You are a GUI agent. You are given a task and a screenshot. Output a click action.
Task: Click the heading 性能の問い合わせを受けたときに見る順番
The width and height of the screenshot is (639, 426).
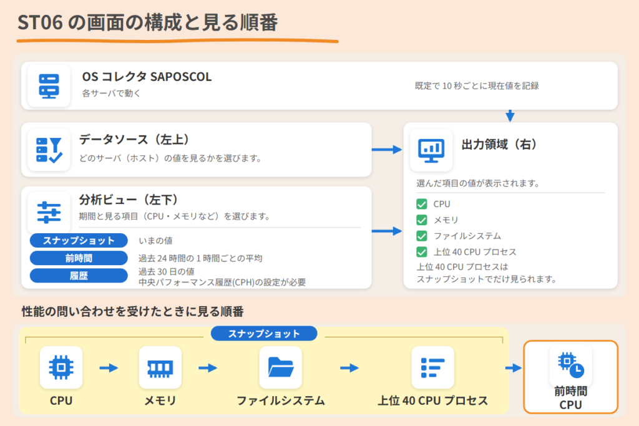132,312
